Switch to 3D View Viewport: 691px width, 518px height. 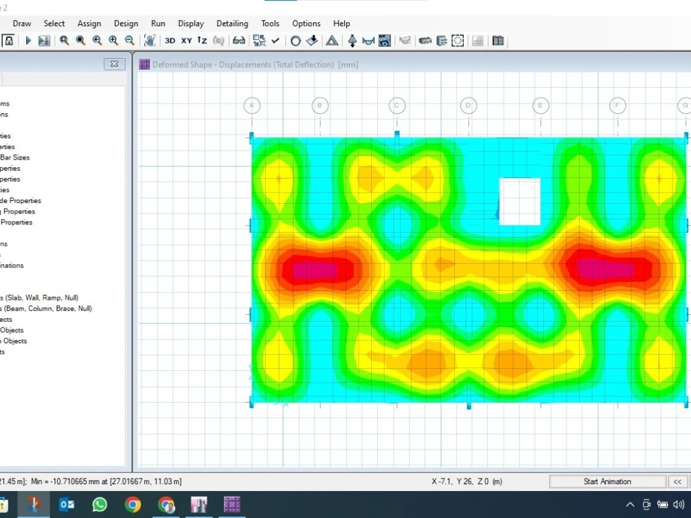click(171, 41)
